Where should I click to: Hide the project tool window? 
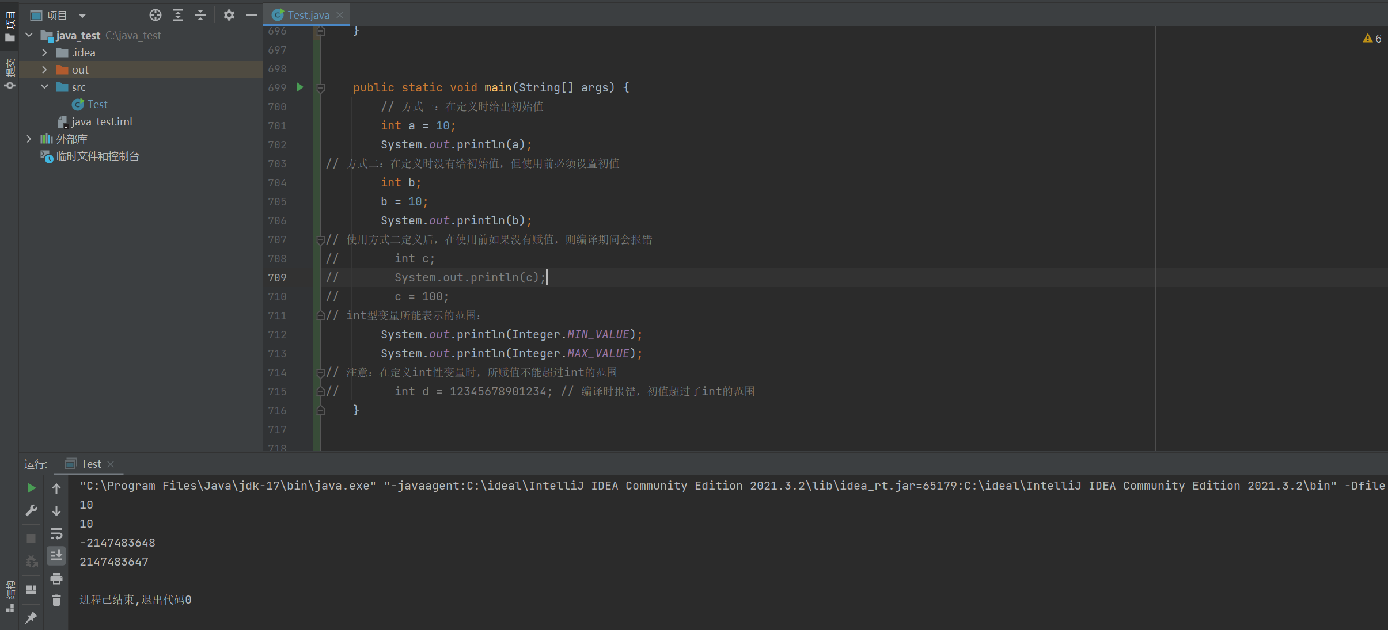pos(252,15)
